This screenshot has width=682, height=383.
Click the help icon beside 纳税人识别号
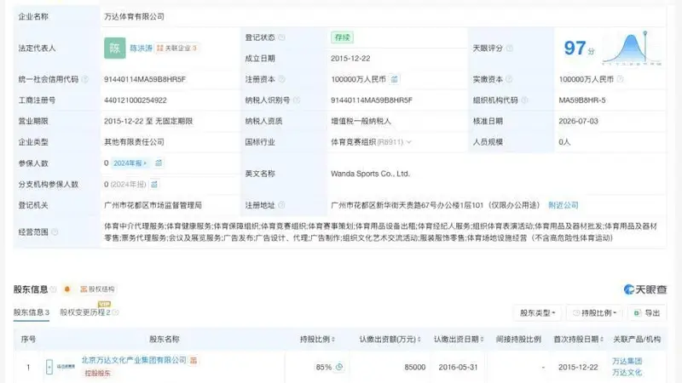tap(297, 100)
